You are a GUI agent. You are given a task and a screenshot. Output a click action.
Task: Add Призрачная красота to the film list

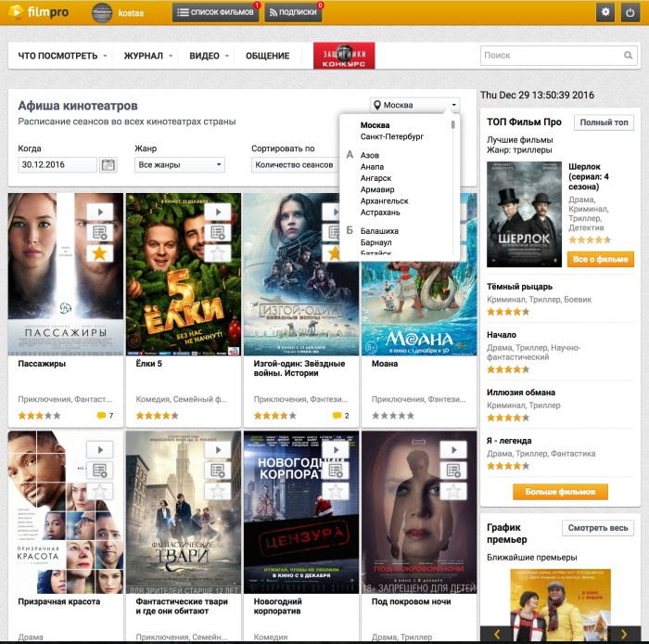click(x=100, y=470)
